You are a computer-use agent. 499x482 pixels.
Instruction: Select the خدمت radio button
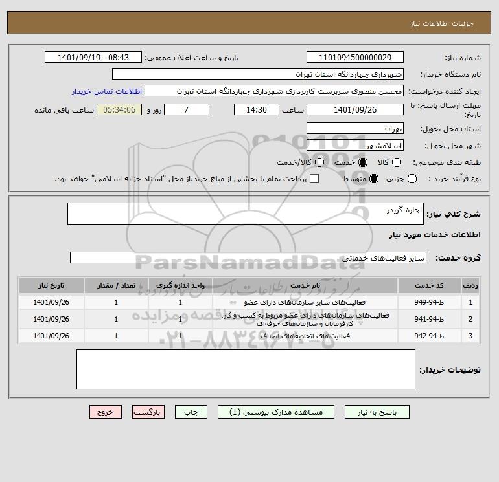362,162
